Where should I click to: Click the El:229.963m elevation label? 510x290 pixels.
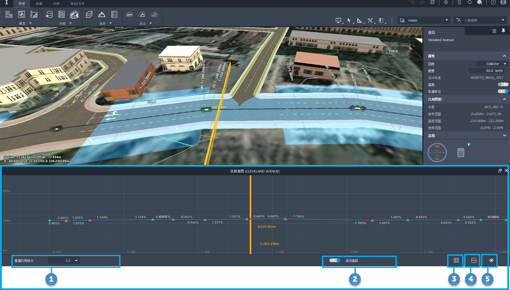pyautogui.click(x=267, y=227)
